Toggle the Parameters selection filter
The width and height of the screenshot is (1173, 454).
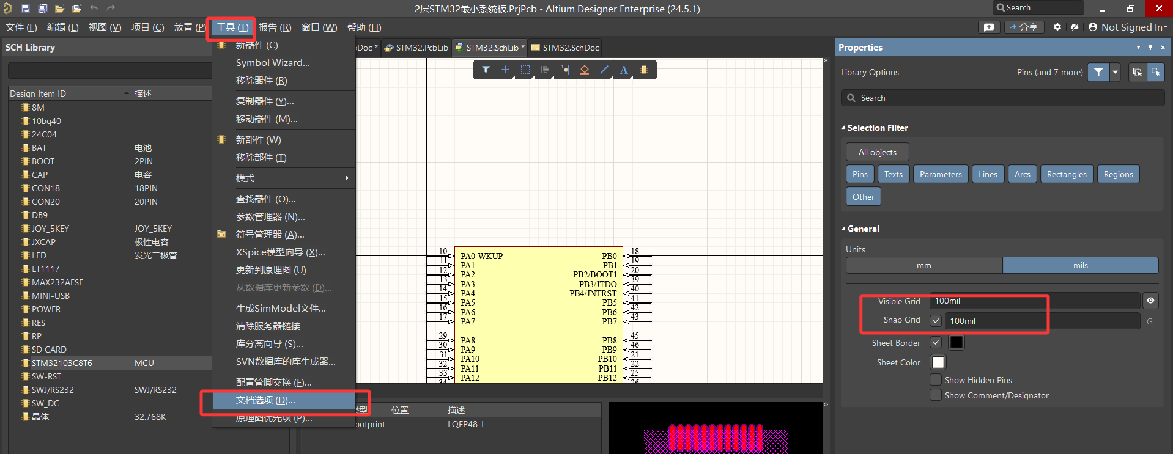tap(941, 174)
